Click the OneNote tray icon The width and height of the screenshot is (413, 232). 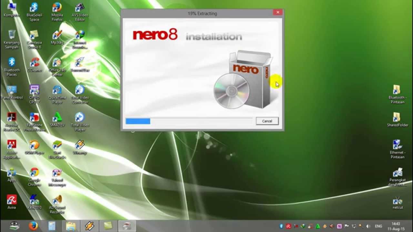pyautogui.click(x=339, y=226)
